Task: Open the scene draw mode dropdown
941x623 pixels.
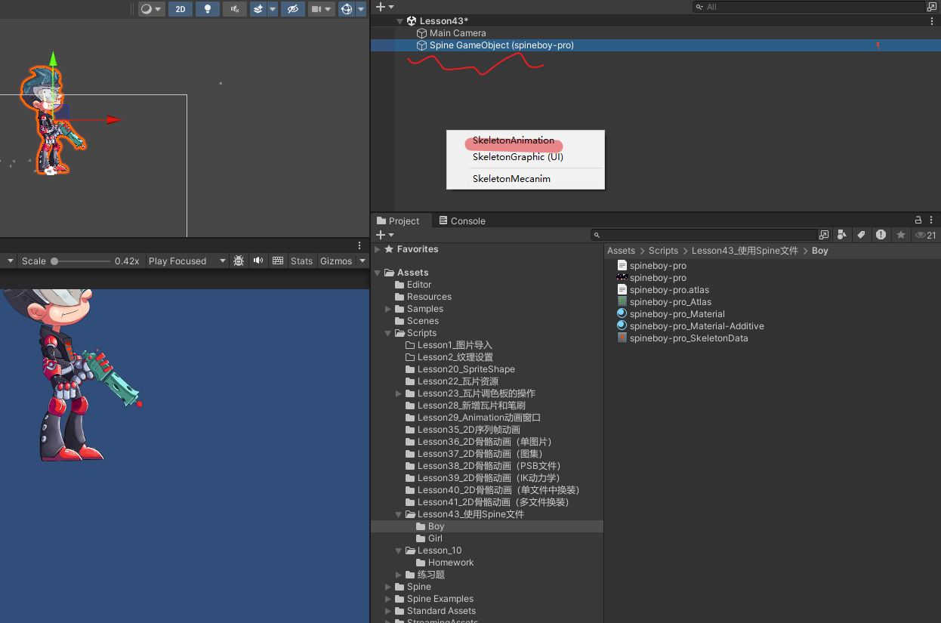Action: click(152, 9)
